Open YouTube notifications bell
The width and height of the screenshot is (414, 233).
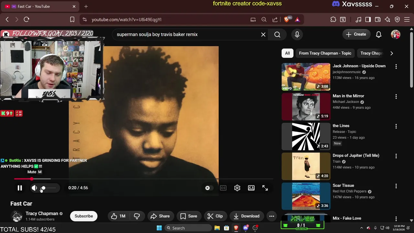coord(379,34)
